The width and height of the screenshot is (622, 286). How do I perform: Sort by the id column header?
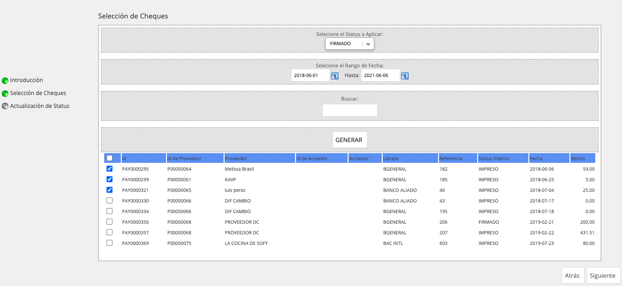tap(143, 158)
